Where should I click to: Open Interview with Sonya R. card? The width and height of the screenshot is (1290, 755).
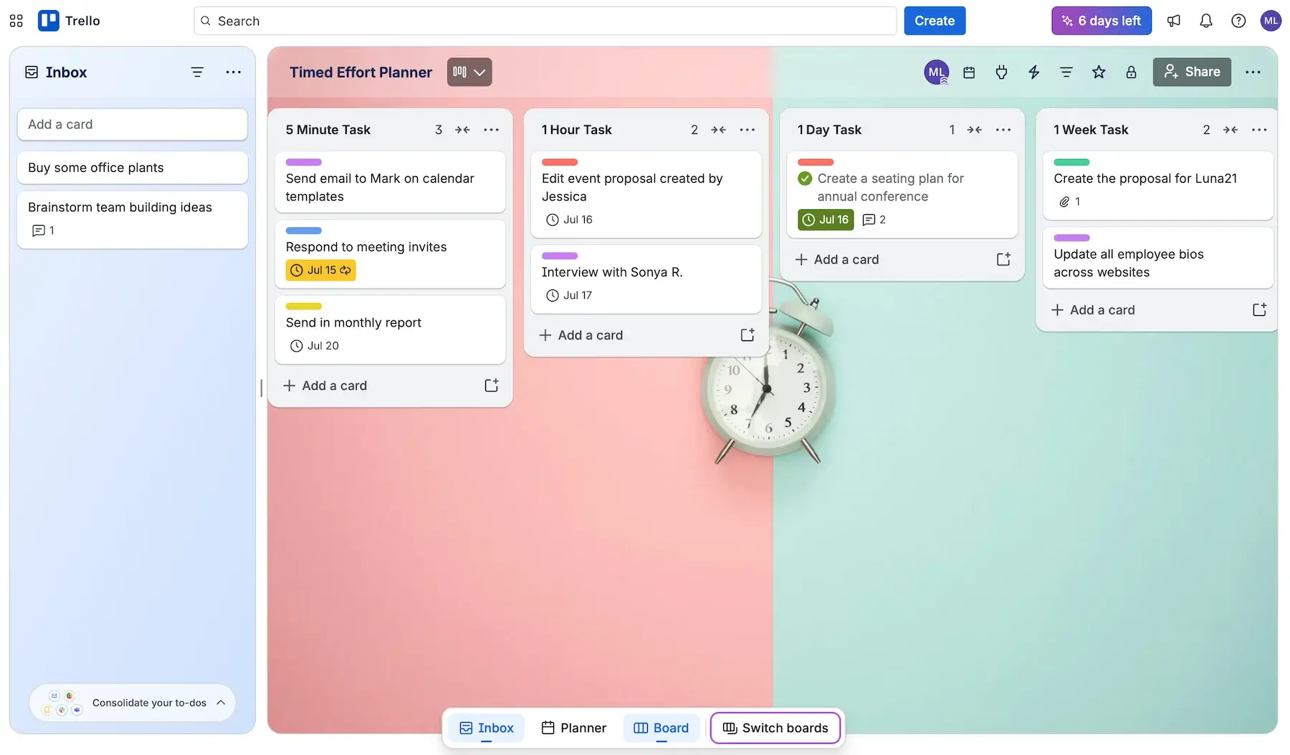point(646,279)
